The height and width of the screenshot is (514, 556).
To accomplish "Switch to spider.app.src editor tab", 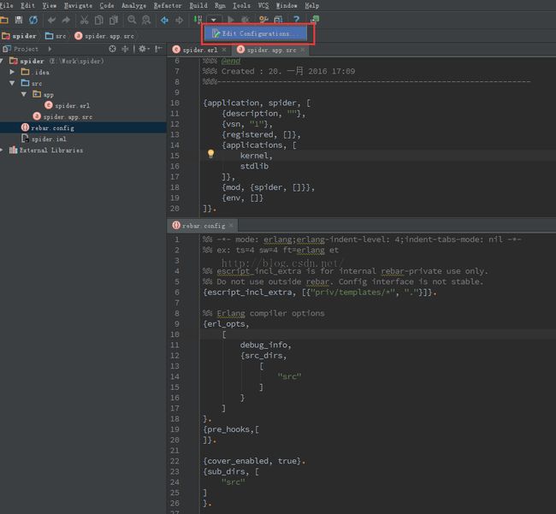I will [271, 50].
